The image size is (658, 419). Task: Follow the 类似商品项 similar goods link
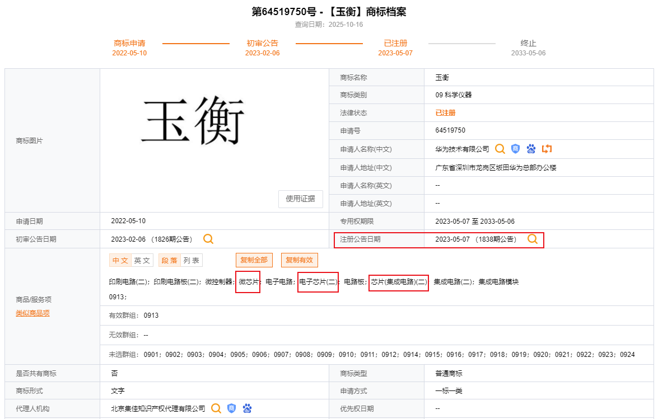(32, 313)
